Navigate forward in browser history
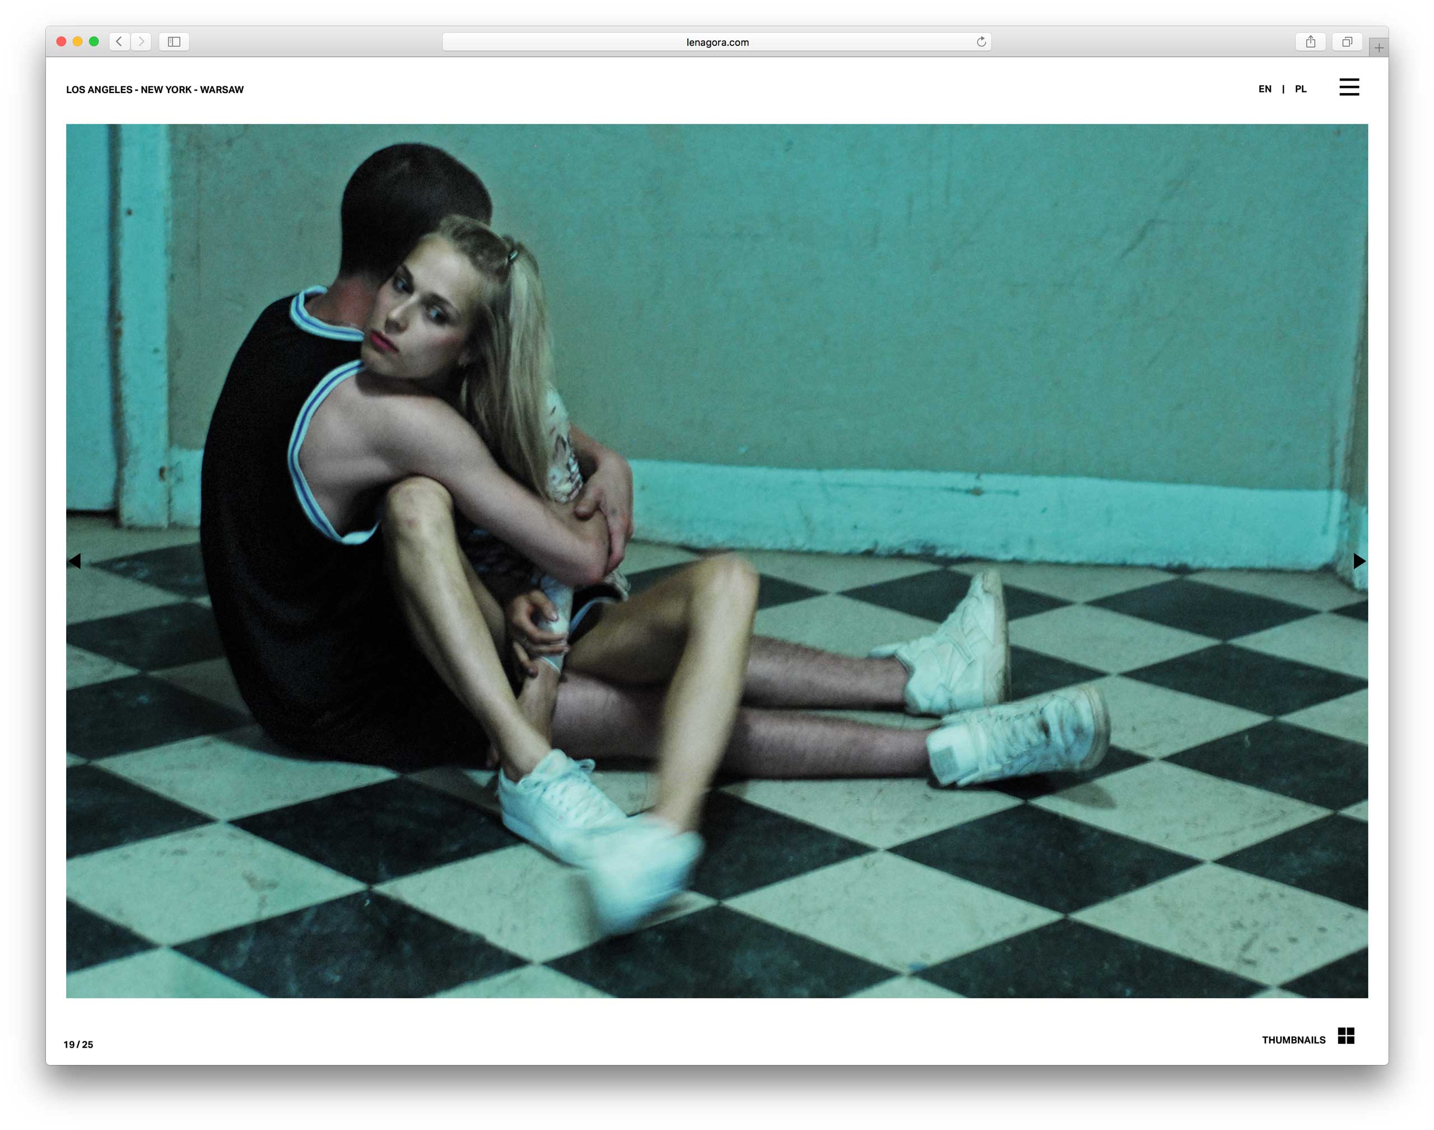Image resolution: width=1434 pixels, height=1130 pixels. click(x=141, y=41)
